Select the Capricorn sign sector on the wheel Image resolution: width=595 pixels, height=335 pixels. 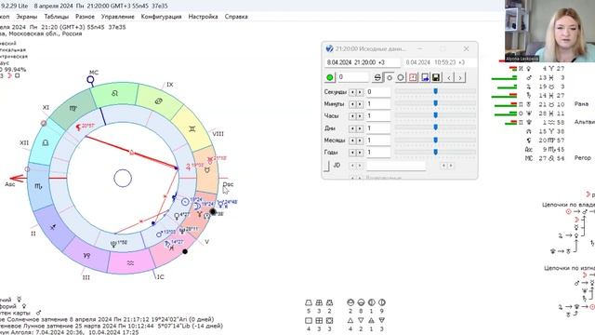[86, 256]
